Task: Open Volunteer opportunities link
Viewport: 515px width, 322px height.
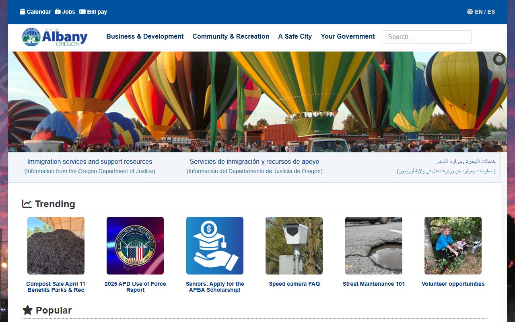Action: 453,284
